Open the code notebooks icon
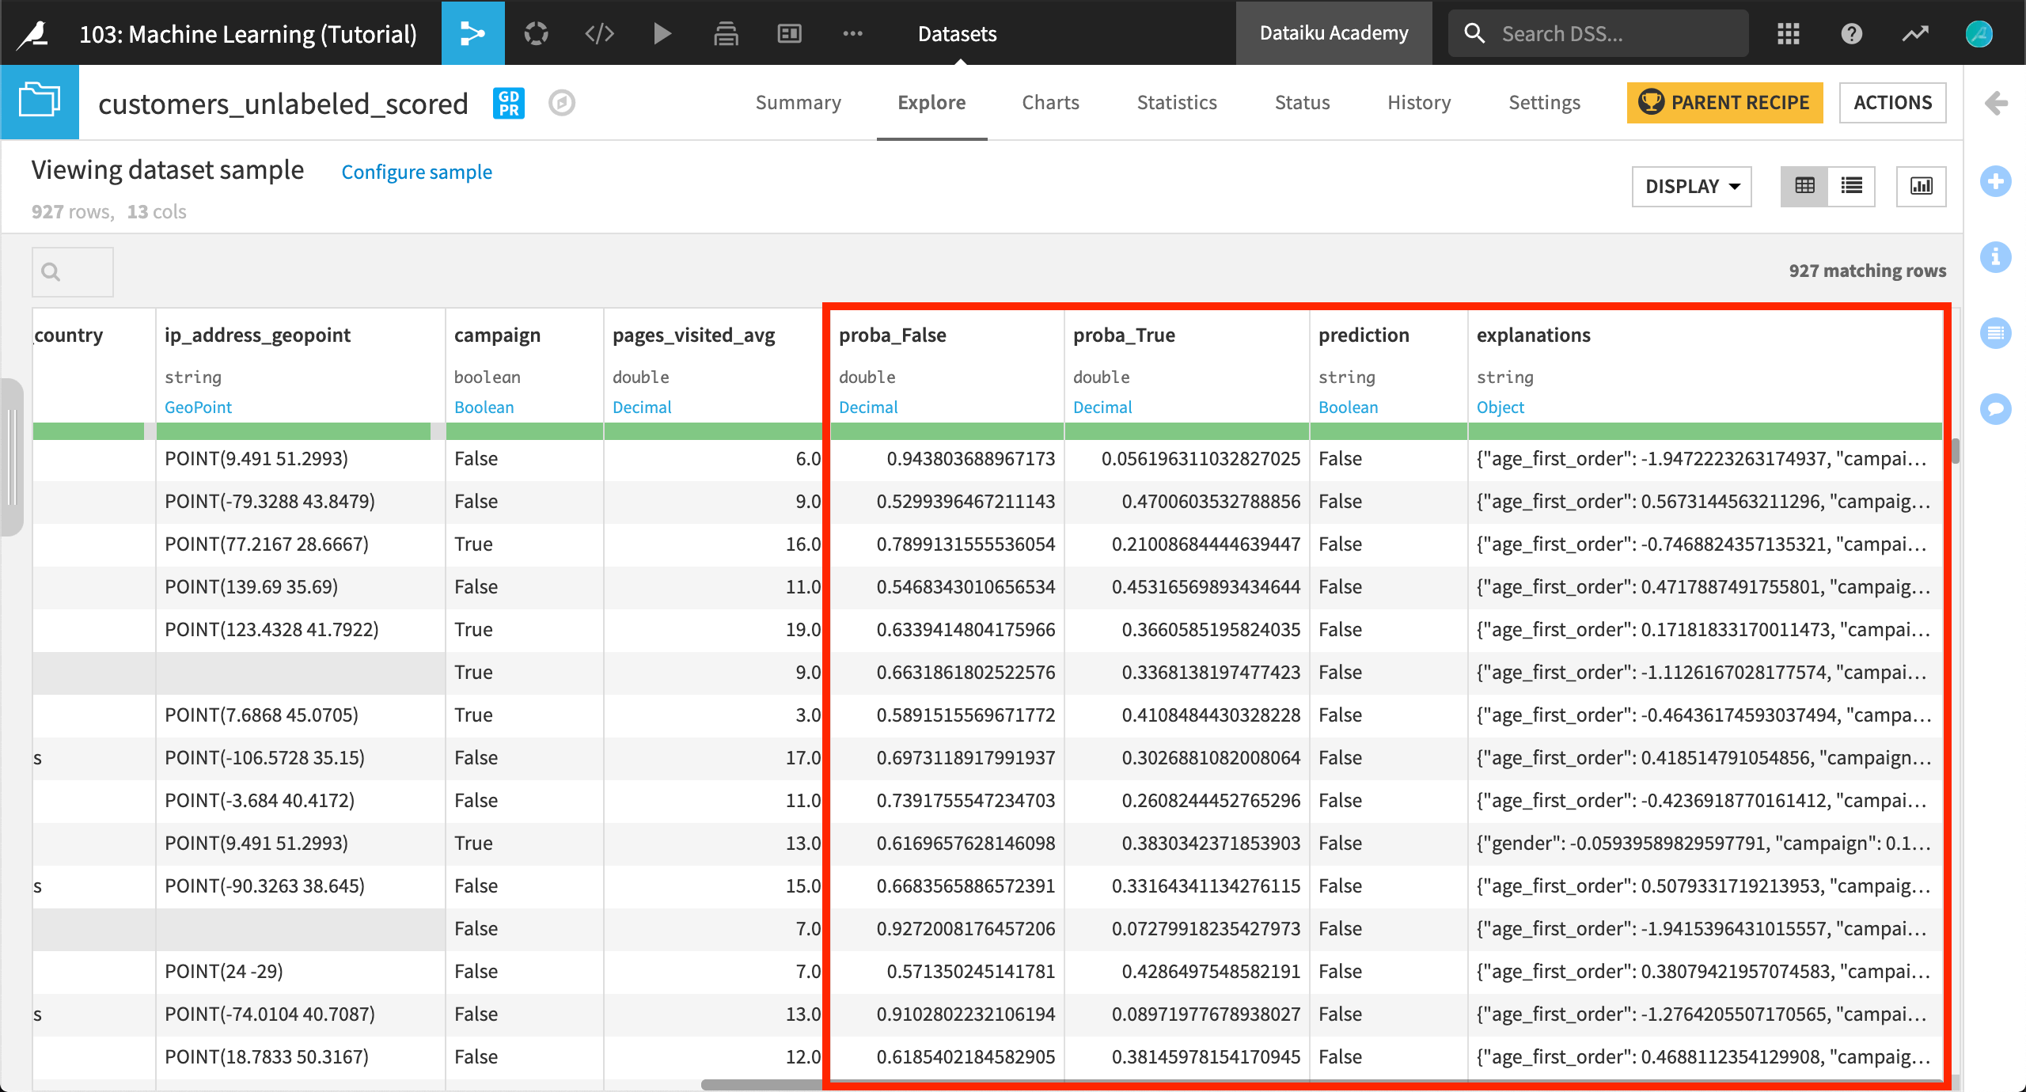Viewport: 2026px width, 1092px height. [x=599, y=33]
